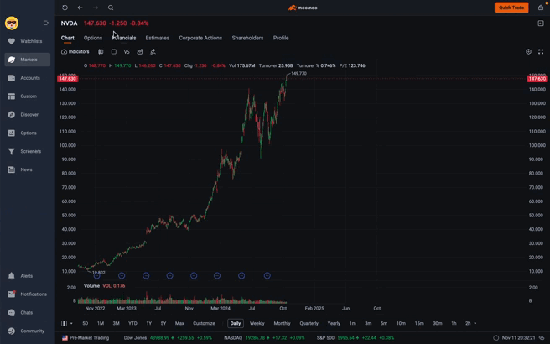
Task: Open Chats in the sidebar
Action: click(28, 312)
